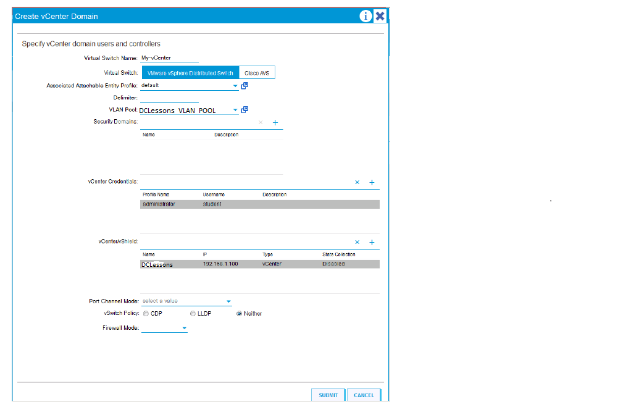Select CDP vSwitch policy
Screen dimensions: 639x407
[146, 314]
